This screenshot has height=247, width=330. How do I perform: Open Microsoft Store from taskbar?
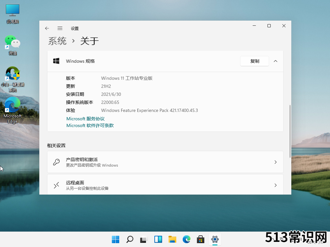[201, 239]
